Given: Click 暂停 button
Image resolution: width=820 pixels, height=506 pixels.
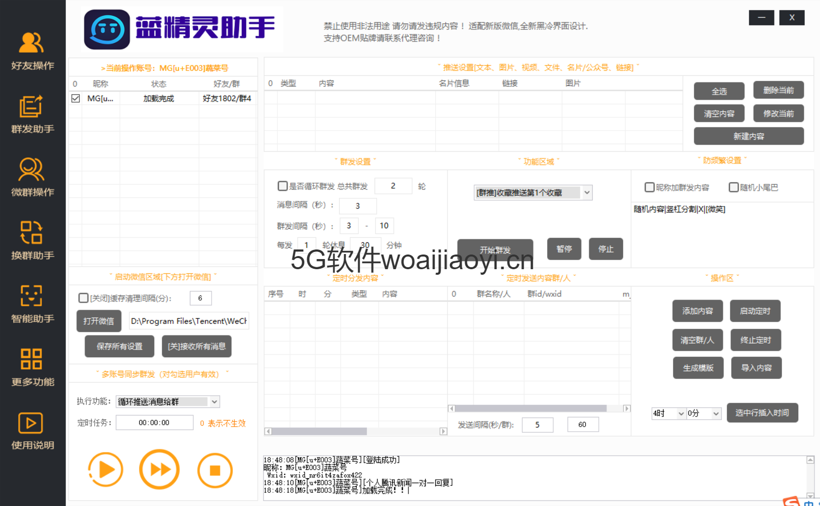Looking at the screenshot, I should click(564, 249).
